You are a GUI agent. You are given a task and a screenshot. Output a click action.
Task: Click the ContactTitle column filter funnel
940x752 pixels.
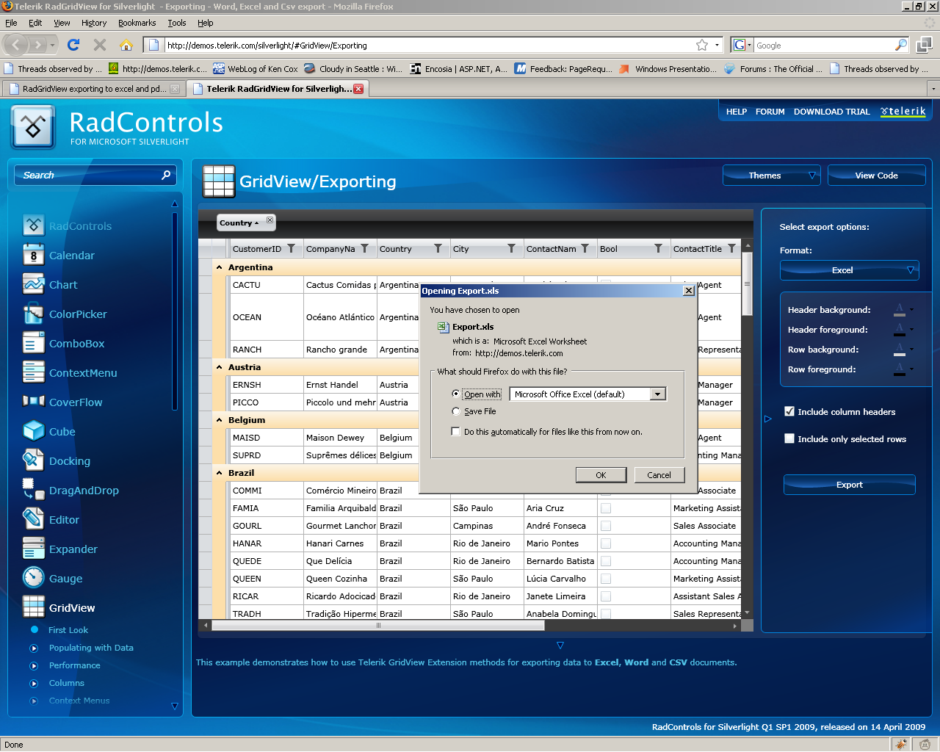click(731, 248)
